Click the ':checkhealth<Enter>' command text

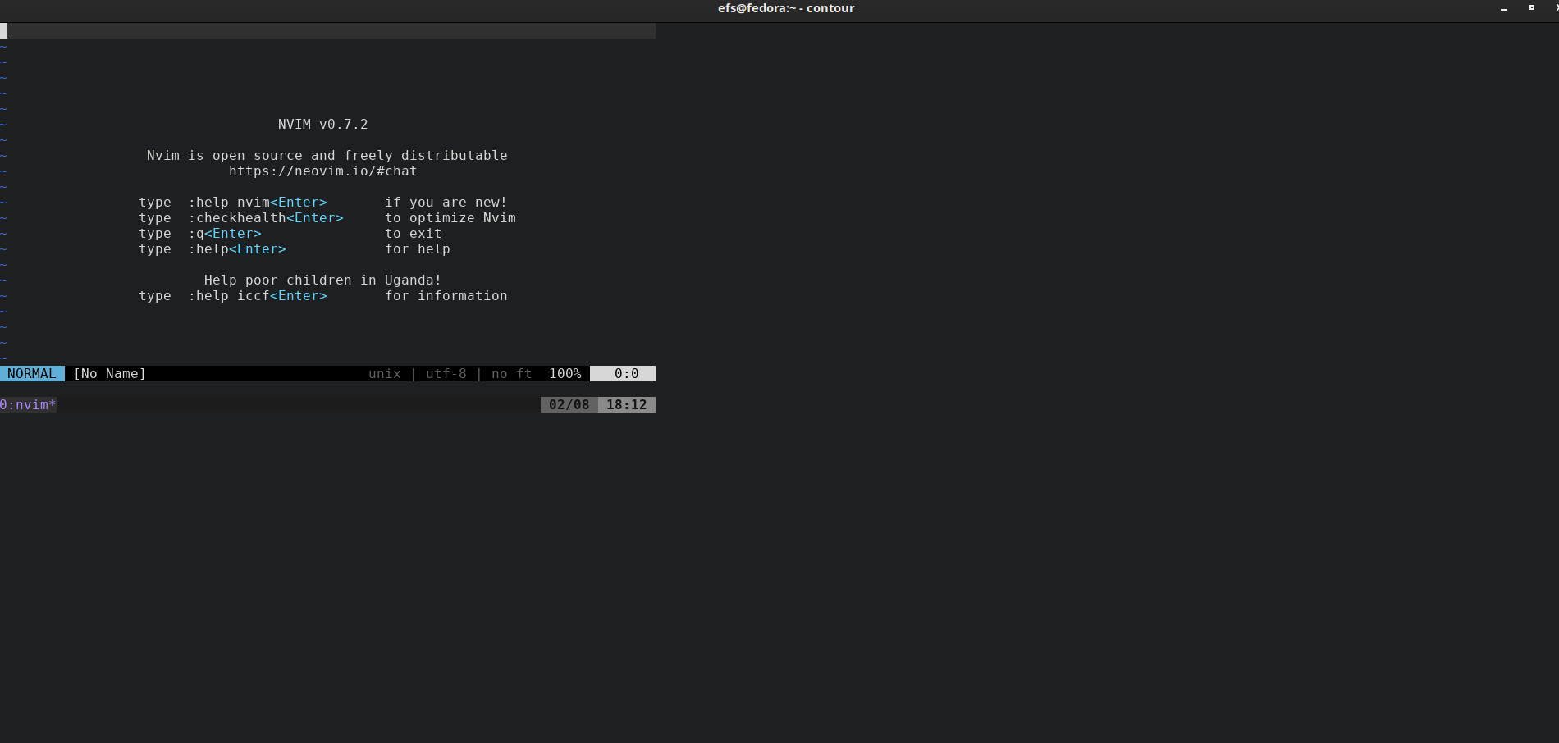(266, 217)
